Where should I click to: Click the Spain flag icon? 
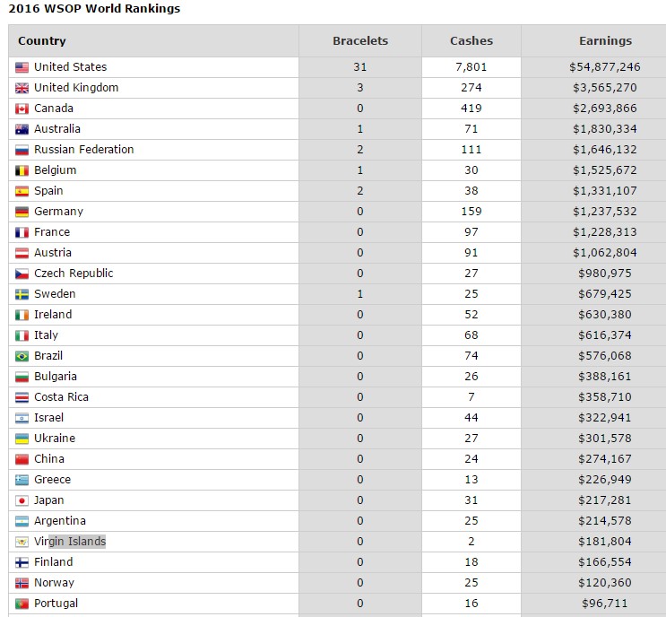(22, 191)
